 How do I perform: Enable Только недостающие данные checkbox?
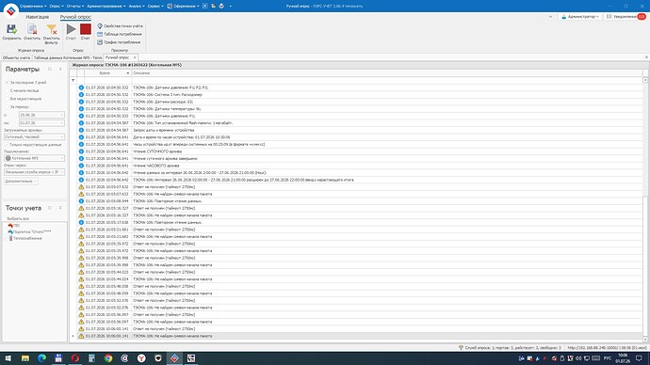pyautogui.click(x=33, y=145)
